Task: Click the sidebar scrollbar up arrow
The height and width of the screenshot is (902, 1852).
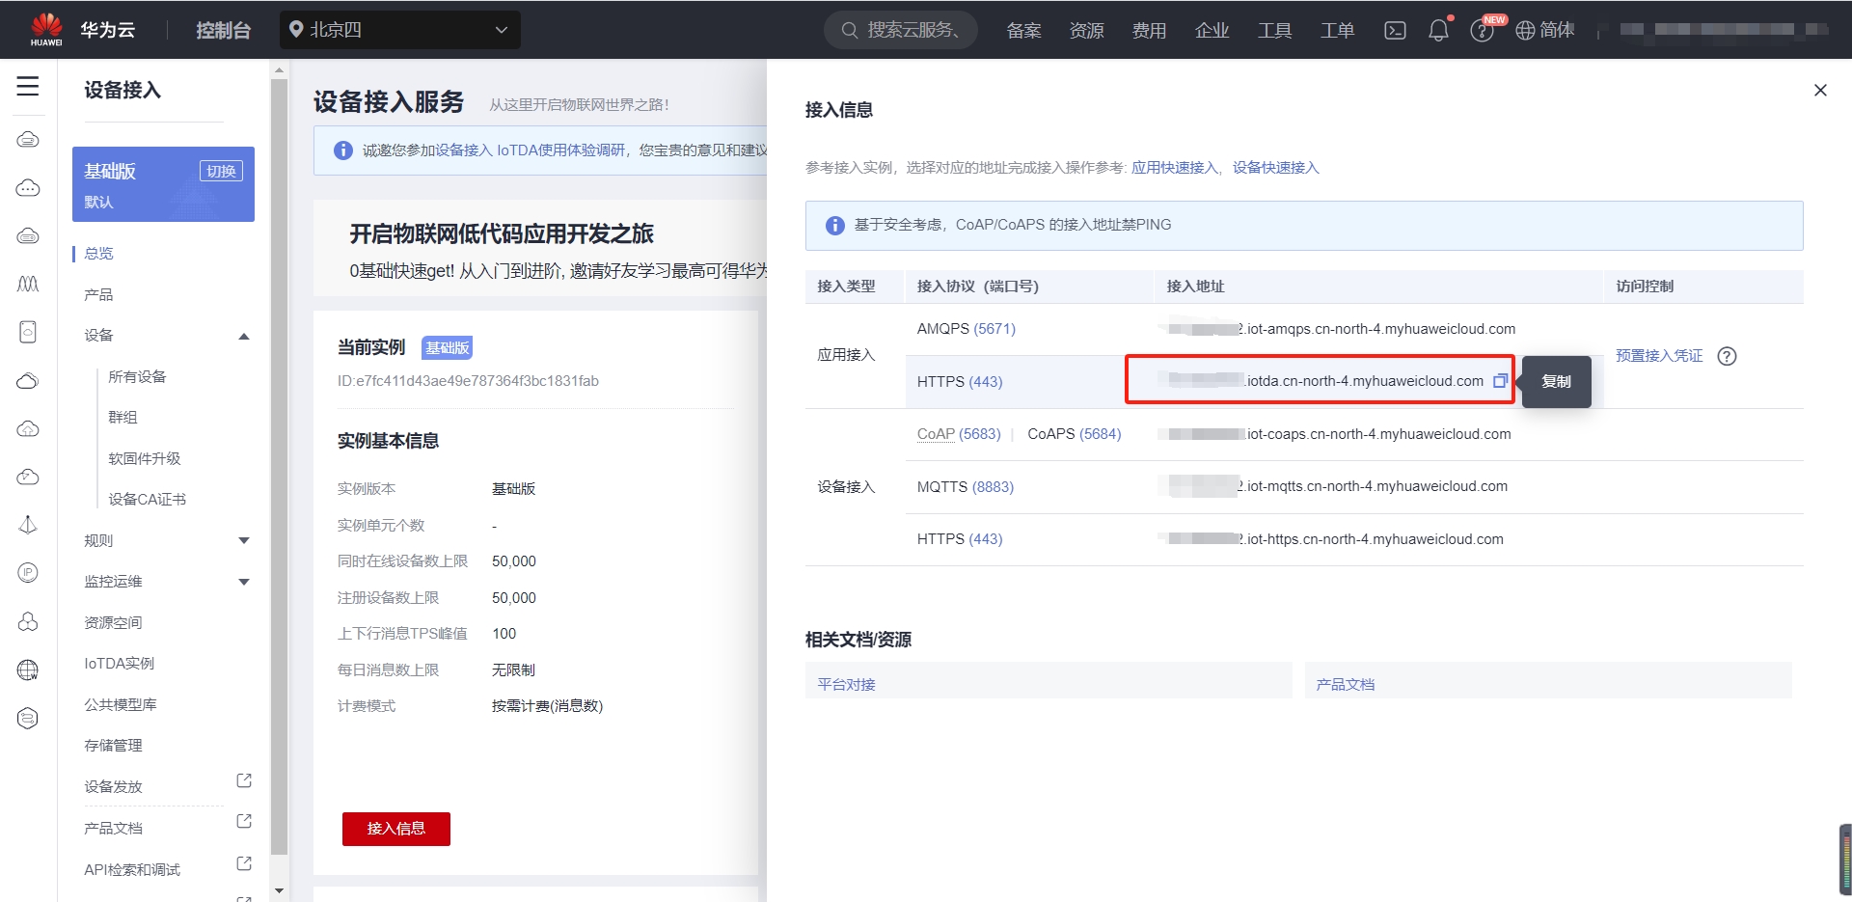Action: click(280, 70)
